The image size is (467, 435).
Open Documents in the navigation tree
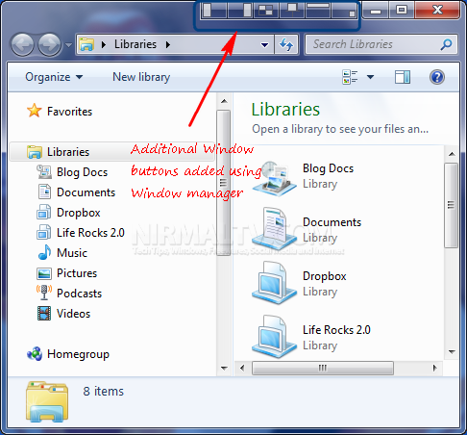[x=86, y=192]
